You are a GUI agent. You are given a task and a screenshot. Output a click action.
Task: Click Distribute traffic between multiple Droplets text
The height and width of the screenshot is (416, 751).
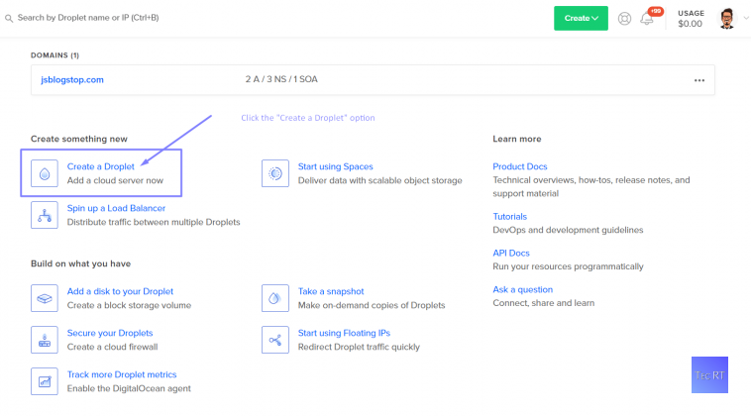154,222
